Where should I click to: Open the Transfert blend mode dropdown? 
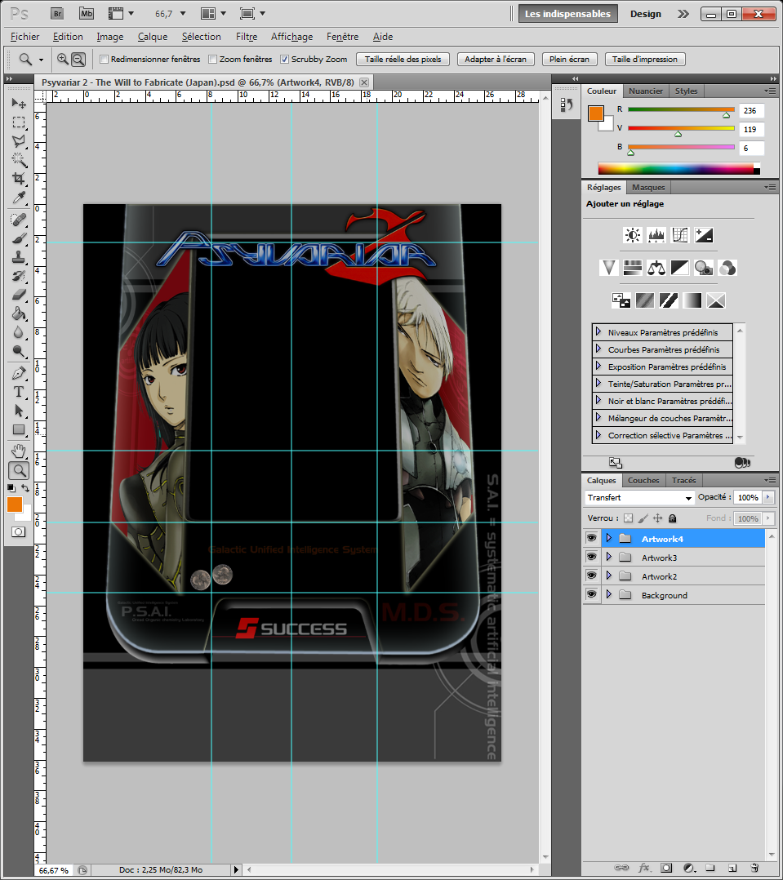point(639,498)
